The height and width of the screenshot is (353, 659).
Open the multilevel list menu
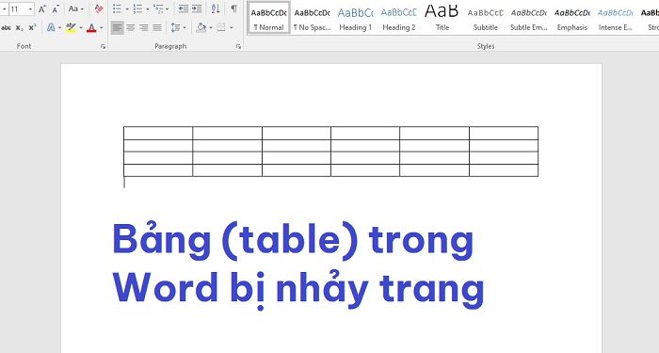[161, 8]
